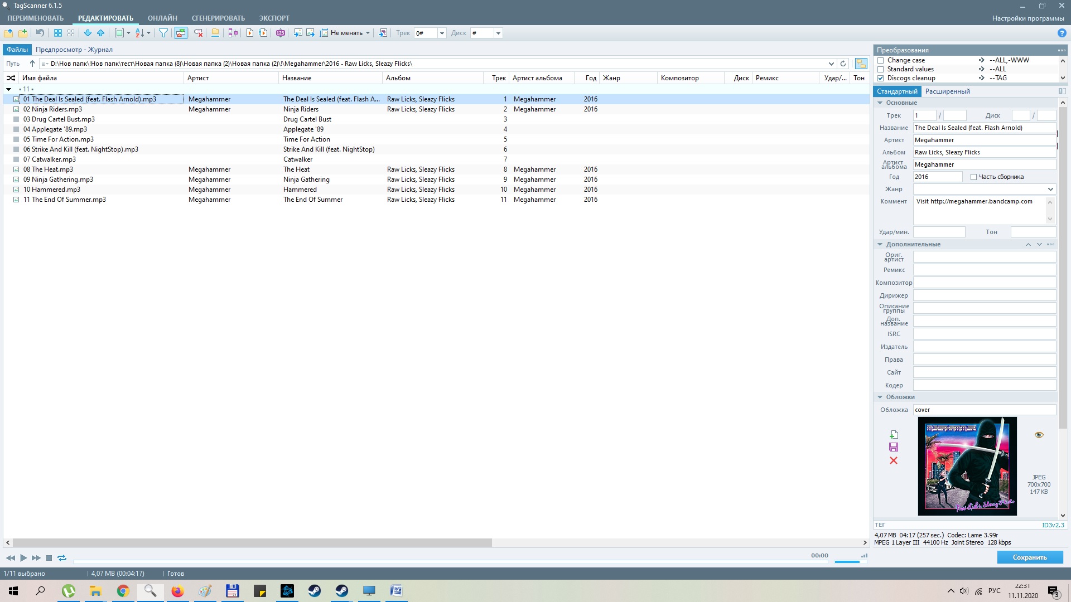
Task: Click the move files down arrow icon
Action: click(x=88, y=33)
